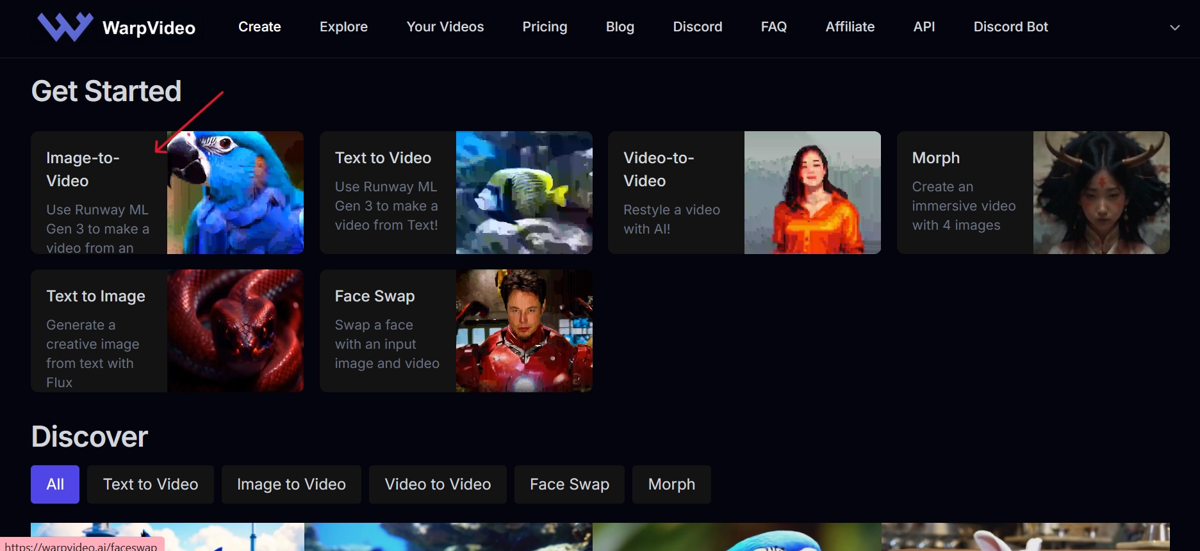Click the WarpVideo brand name
The width and height of the screenshot is (1200, 551).
pos(149,28)
